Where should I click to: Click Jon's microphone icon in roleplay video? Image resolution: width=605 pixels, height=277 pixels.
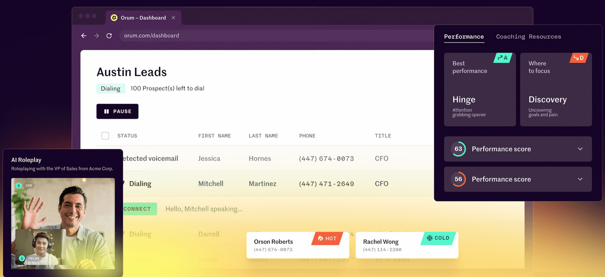point(19,185)
